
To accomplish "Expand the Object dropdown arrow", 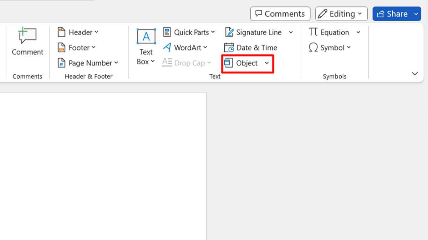I will (x=267, y=63).
